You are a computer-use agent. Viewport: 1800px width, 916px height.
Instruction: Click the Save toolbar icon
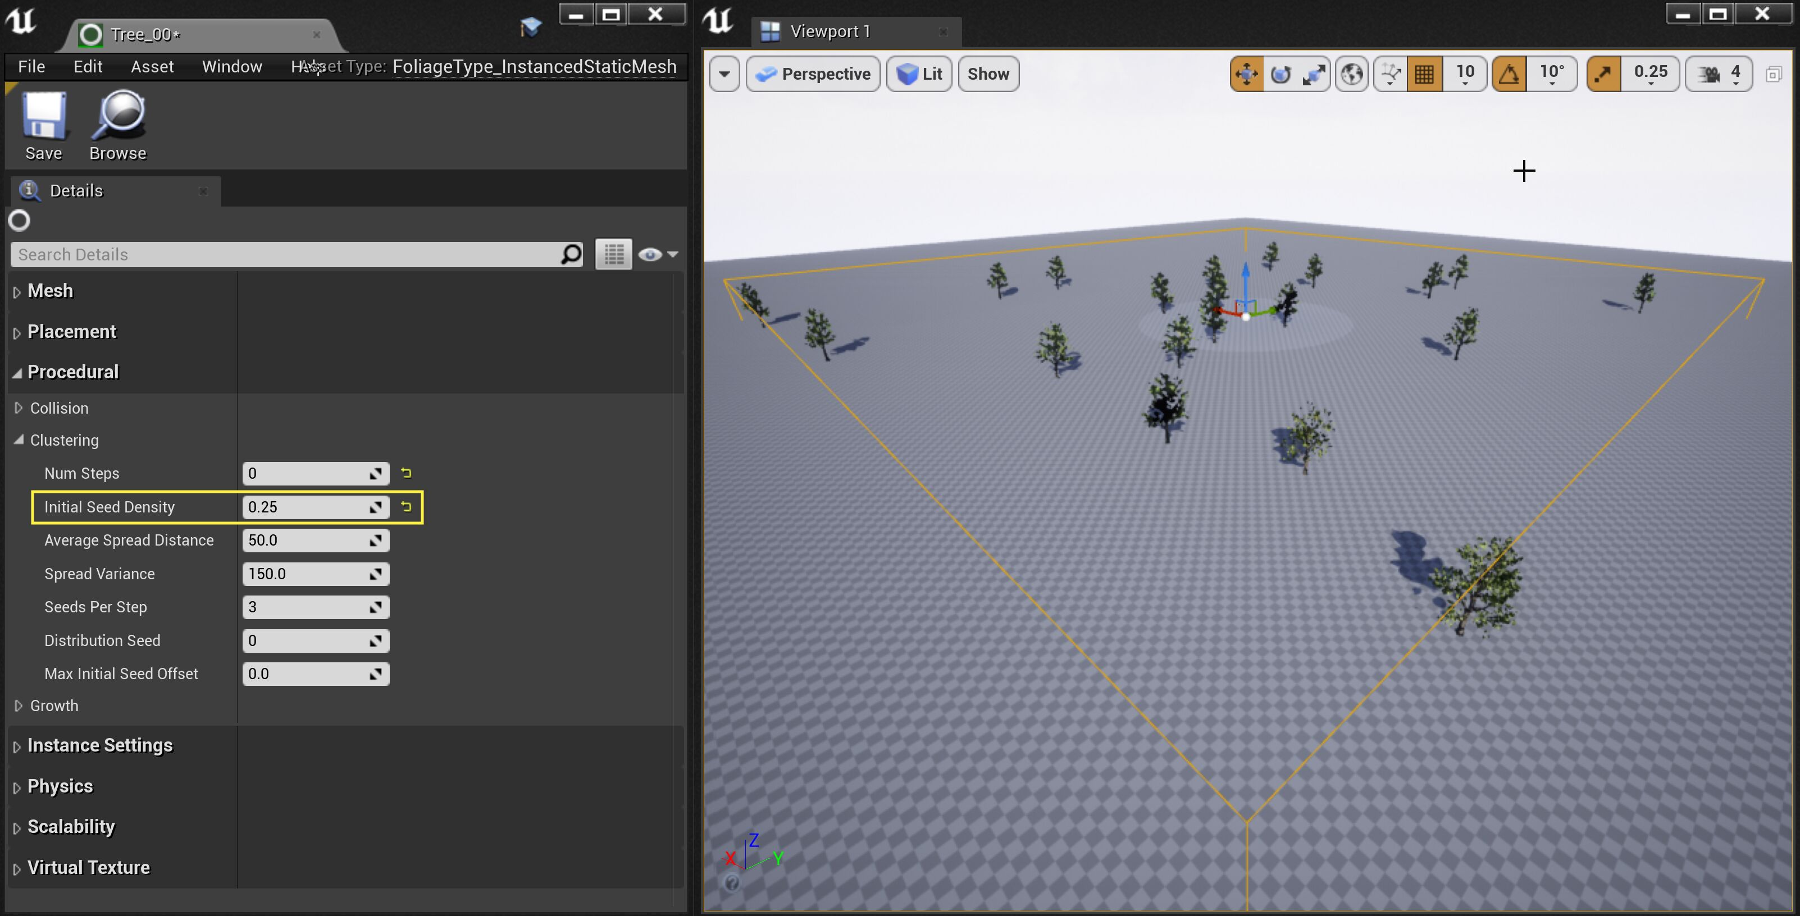(x=43, y=126)
